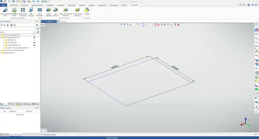Toggle visibility of 3D-Punkt item
The image size is (259, 139).
click(x=34, y=43)
